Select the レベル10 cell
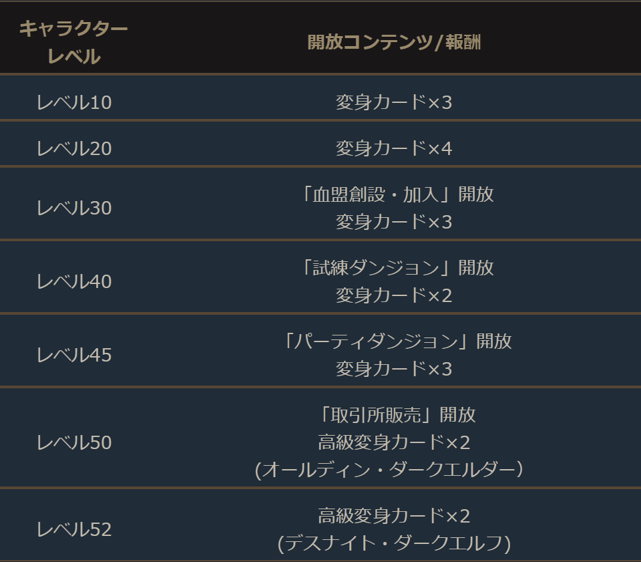The height and width of the screenshot is (562, 641). (x=74, y=102)
